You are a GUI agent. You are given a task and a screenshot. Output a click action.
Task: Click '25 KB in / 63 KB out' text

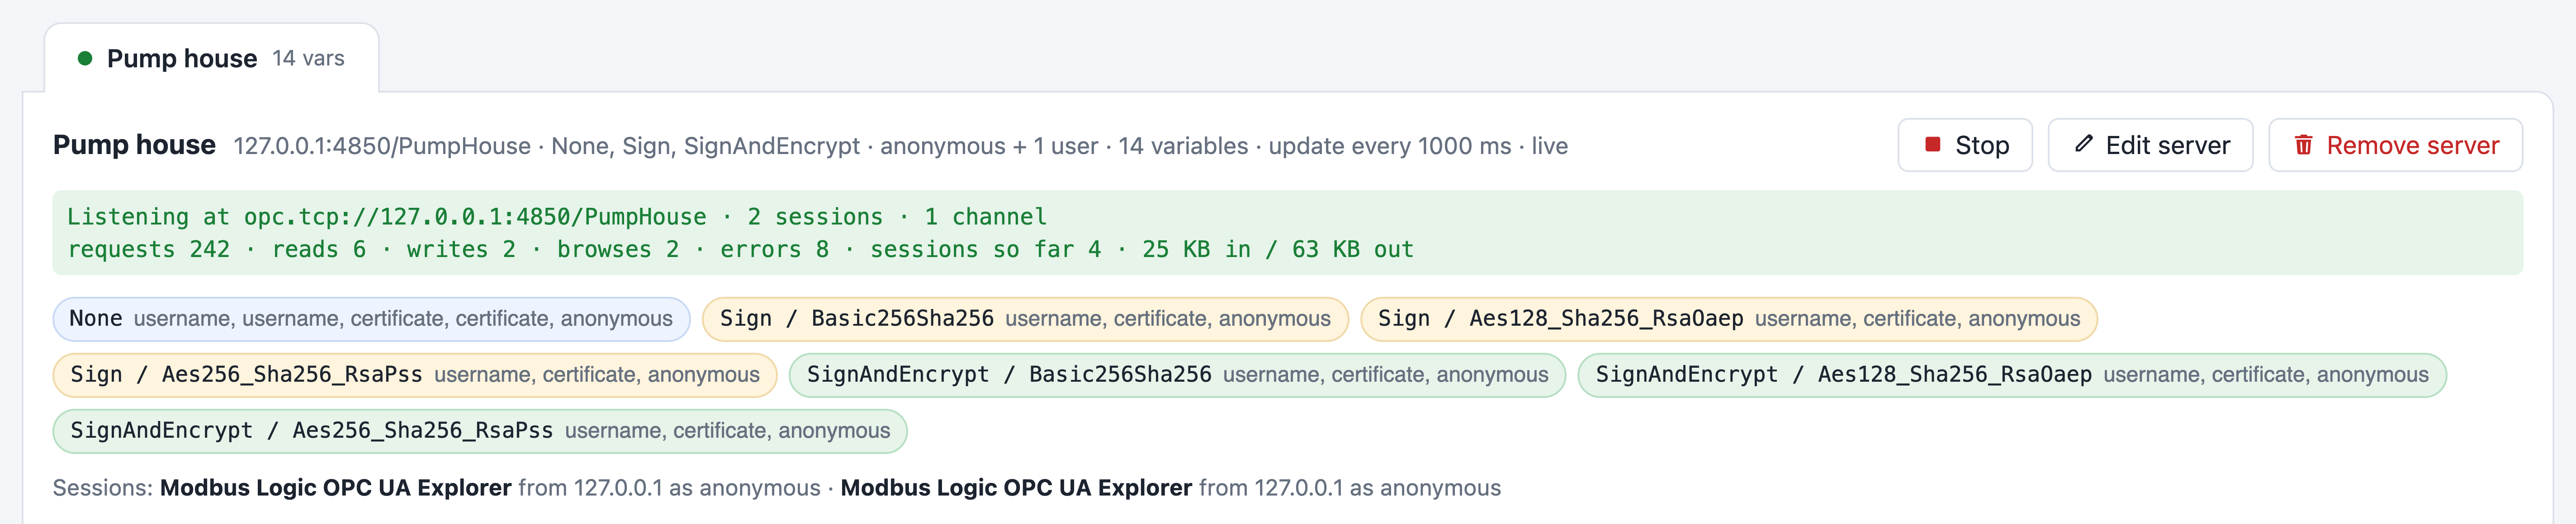(x=1278, y=249)
